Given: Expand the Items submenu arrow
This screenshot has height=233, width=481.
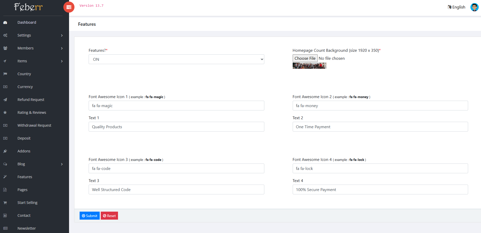Looking at the screenshot, I should pos(62,61).
